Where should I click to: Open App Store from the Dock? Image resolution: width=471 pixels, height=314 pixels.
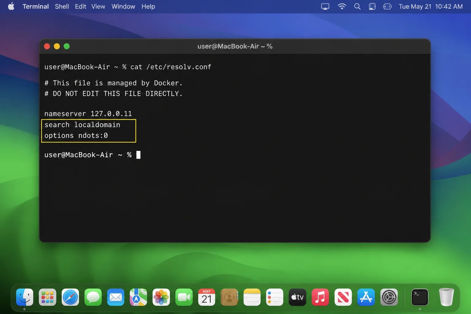pyautogui.click(x=366, y=297)
